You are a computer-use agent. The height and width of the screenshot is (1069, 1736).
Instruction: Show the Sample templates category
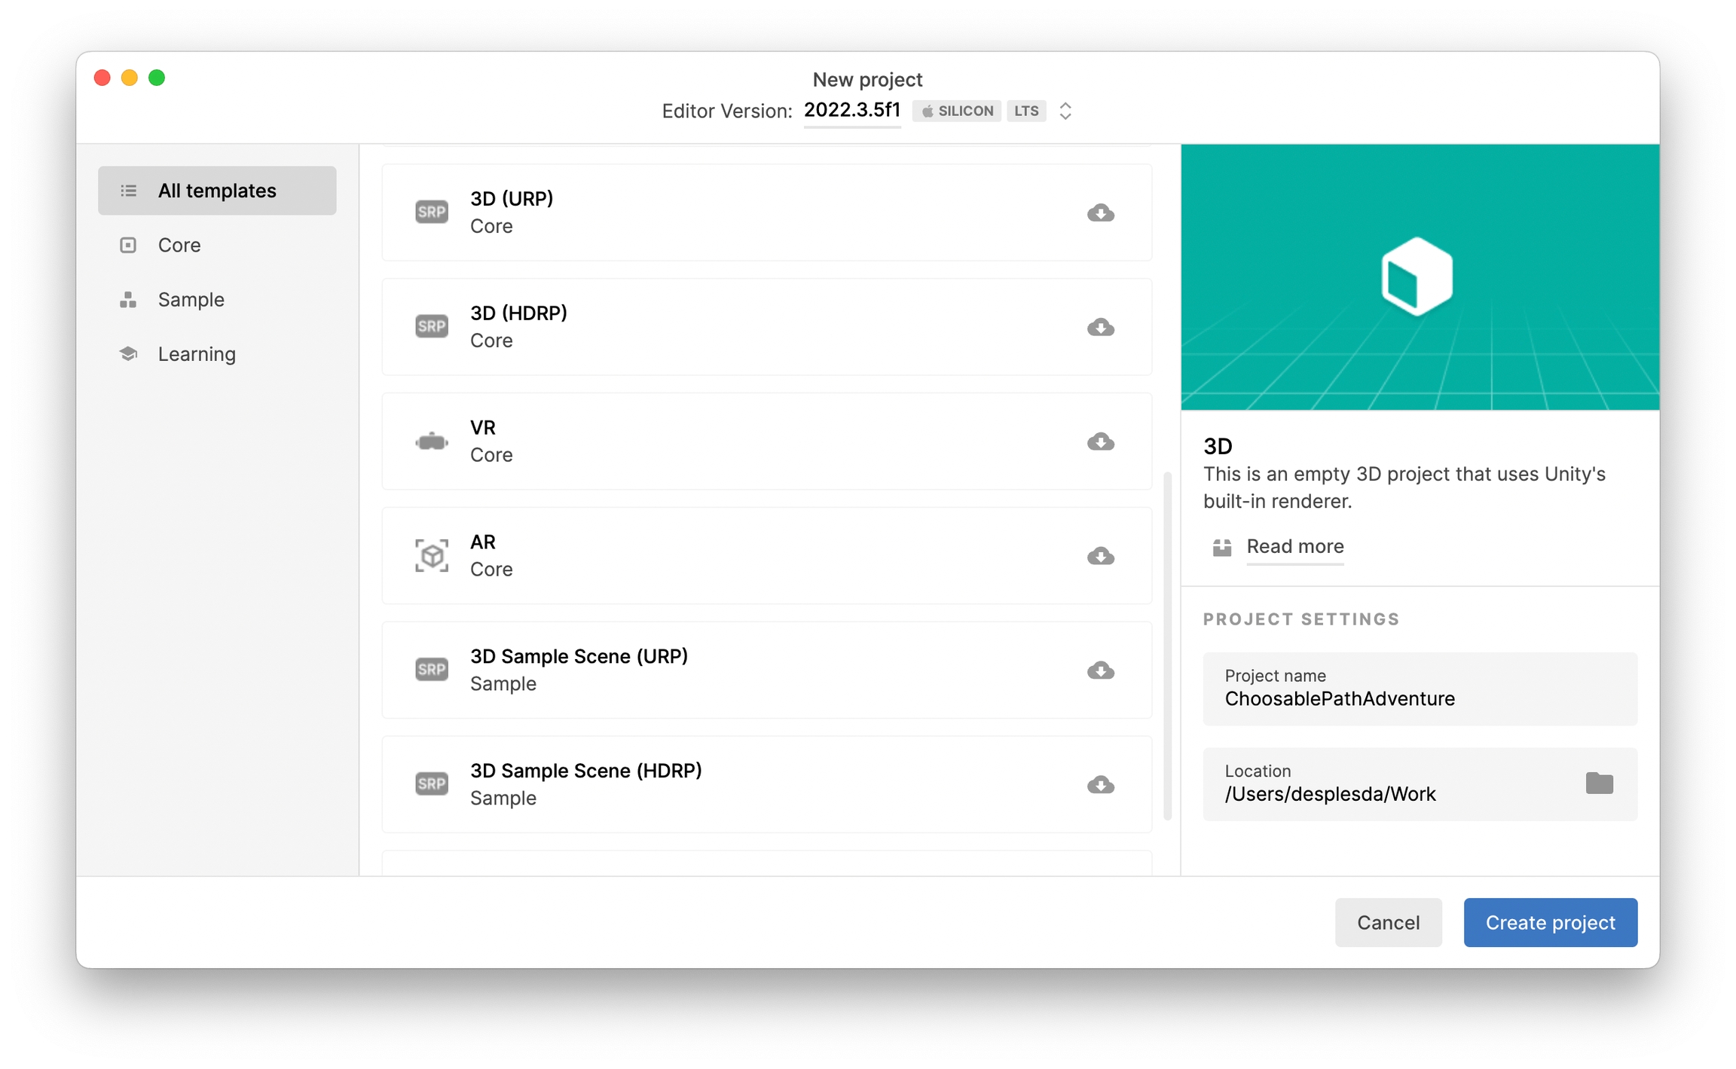pyautogui.click(x=191, y=299)
